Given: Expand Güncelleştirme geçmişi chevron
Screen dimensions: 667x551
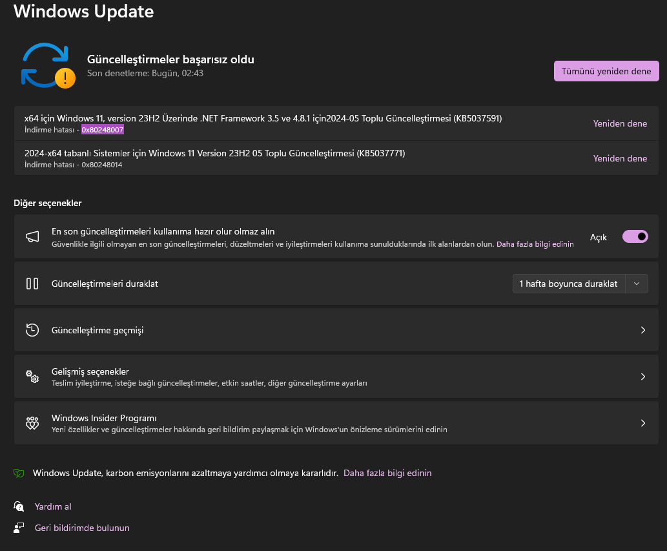Looking at the screenshot, I should pyautogui.click(x=642, y=330).
